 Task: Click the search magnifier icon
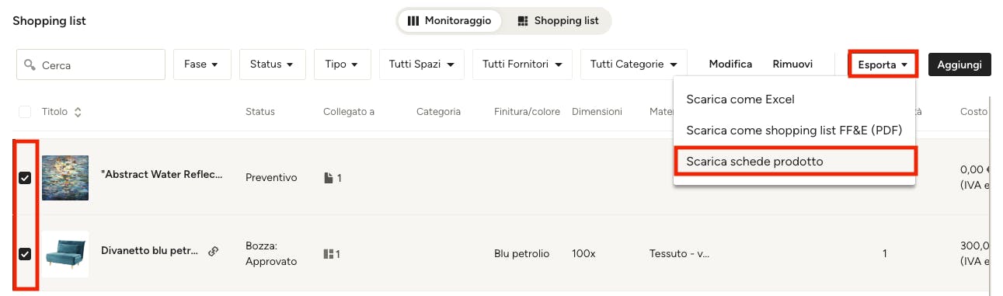(x=30, y=65)
